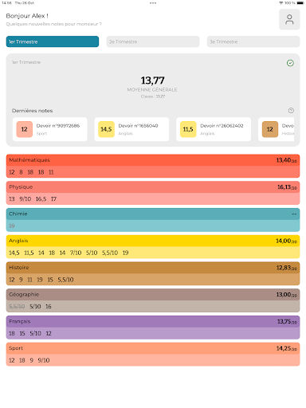Viewport: 306px width, 408px height.
Task: Expand the Mathématiques subject header
Action: pos(153,160)
